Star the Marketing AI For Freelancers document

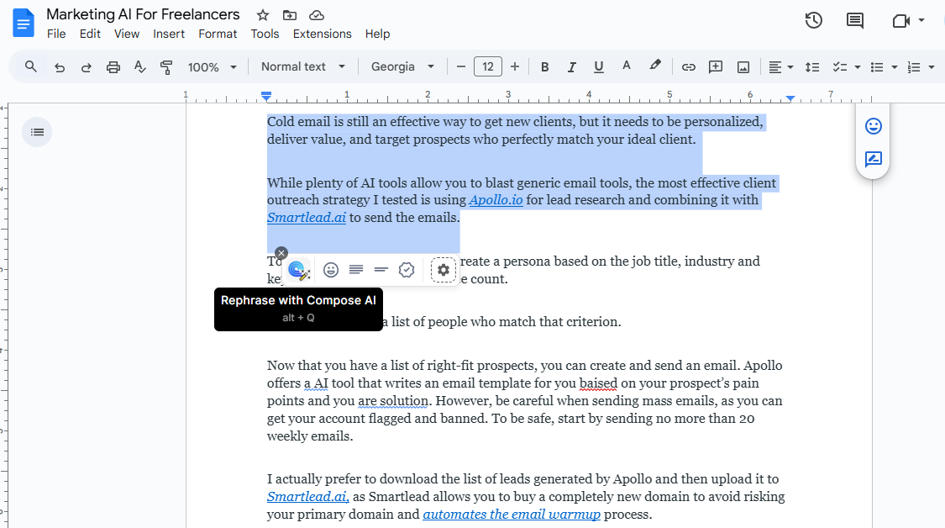263,15
